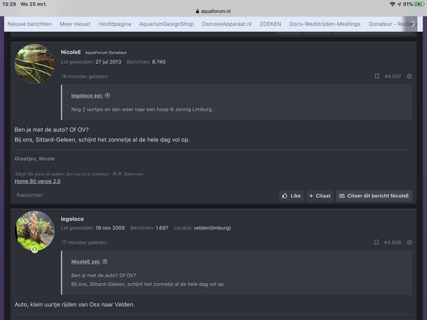This screenshot has height=320, width=427.
Task: Toggle Citaat multi-quote on NicoleE's post
Action: point(319,196)
